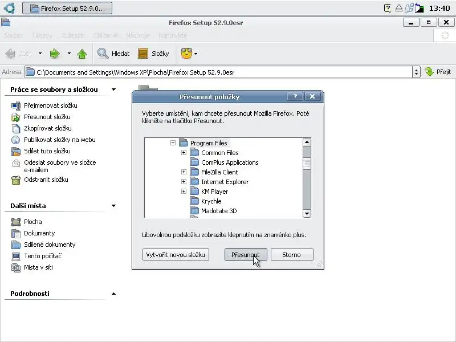Viewport: 456px width, 342px height.
Task: Select FileZilla Client folder
Action: 219,172
